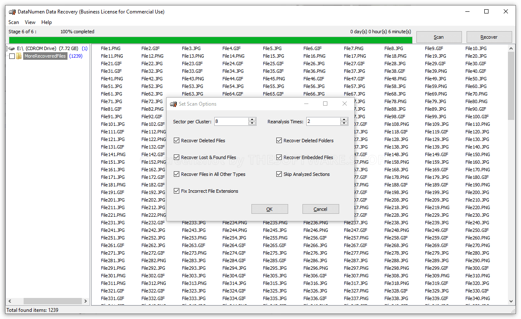The height and width of the screenshot is (319, 521).
Task: Open the View menu
Action: click(x=30, y=22)
